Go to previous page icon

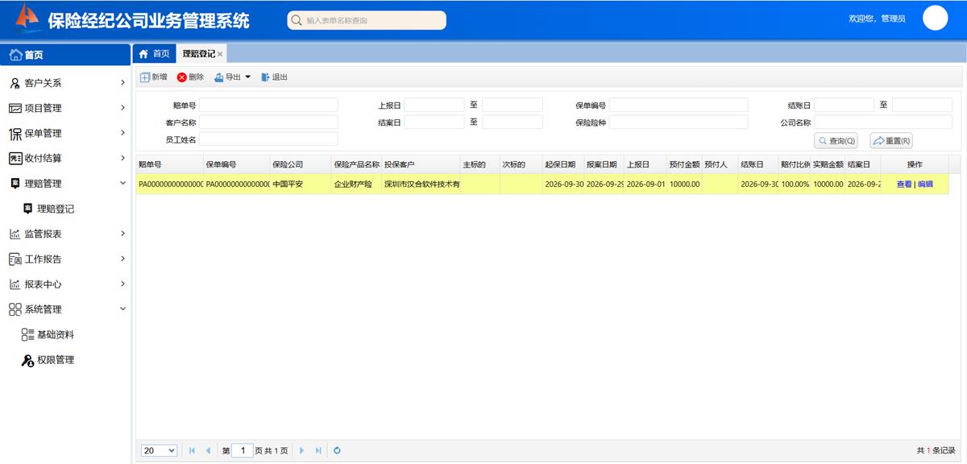coord(209,450)
